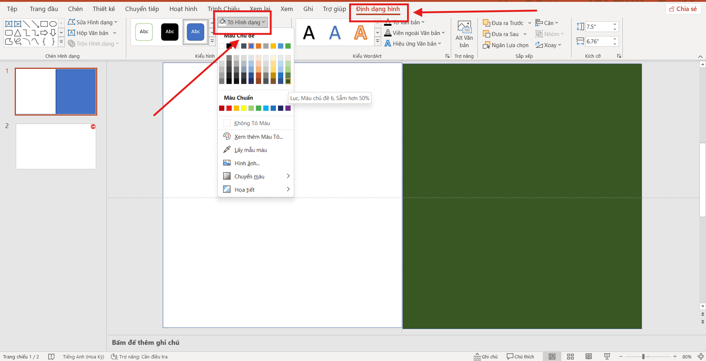The height and width of the screenshot is (361, 706).
Task: Start slideshow from status bar icon
Action: click(607, 357)
